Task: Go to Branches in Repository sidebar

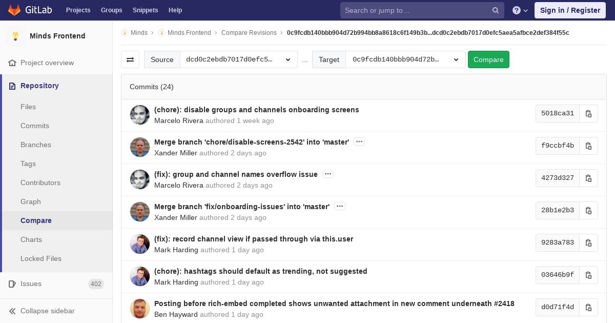Action: (36, 145)
